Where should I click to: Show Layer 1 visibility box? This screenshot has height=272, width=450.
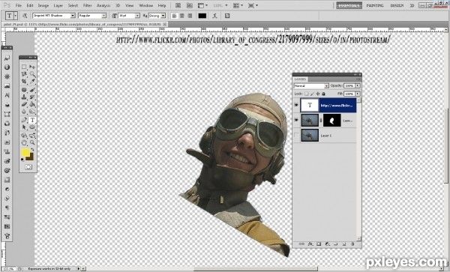point(296,136)
